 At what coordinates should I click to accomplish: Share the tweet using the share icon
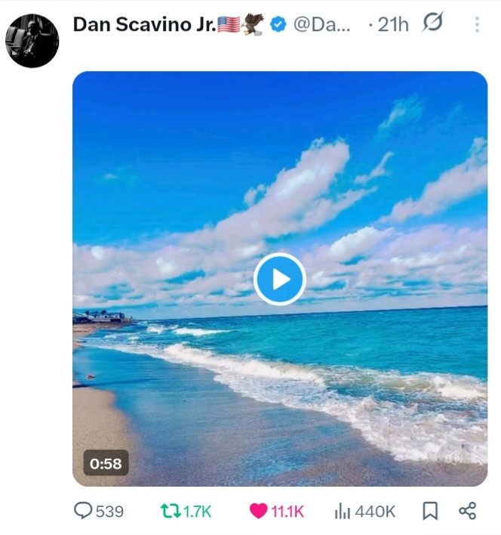[x=468, y=511]
